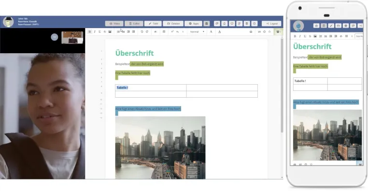Open the text background color picker
This screenshot has width=368, height=191.
click(219, 32)
